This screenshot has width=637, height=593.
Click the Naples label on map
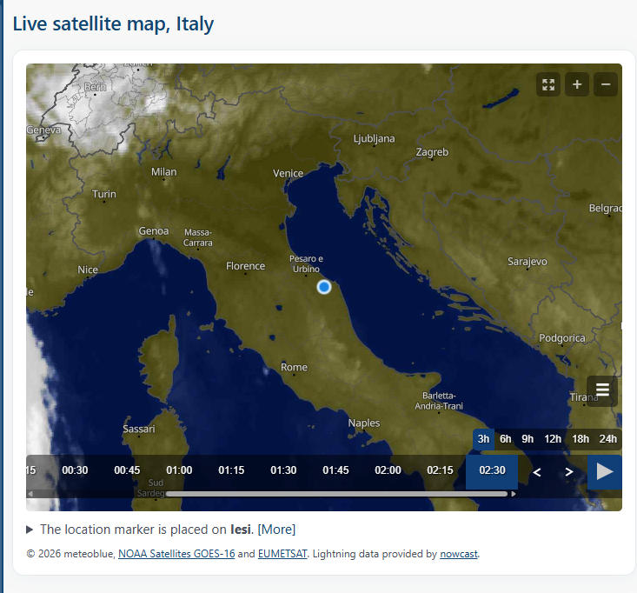click(364, 423)
